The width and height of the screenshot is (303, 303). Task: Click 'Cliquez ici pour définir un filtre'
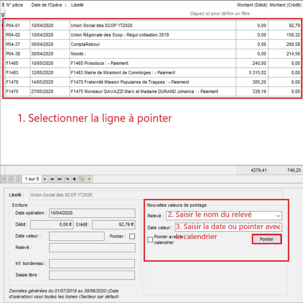click(x=220, y=14)
